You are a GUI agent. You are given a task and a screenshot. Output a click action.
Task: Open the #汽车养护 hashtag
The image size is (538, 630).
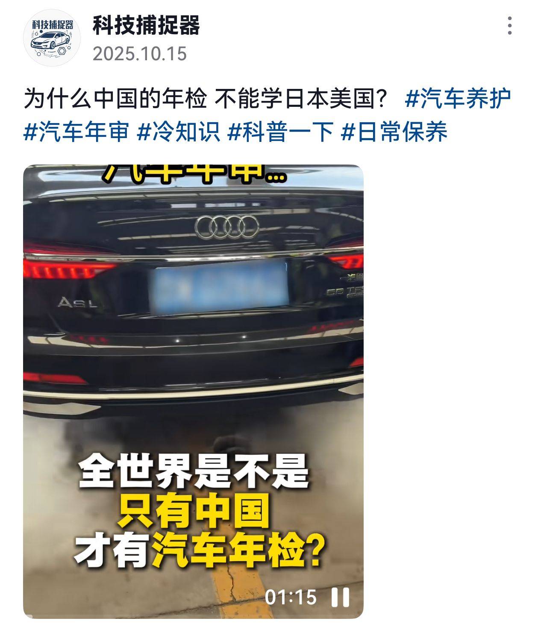point(458,99)
